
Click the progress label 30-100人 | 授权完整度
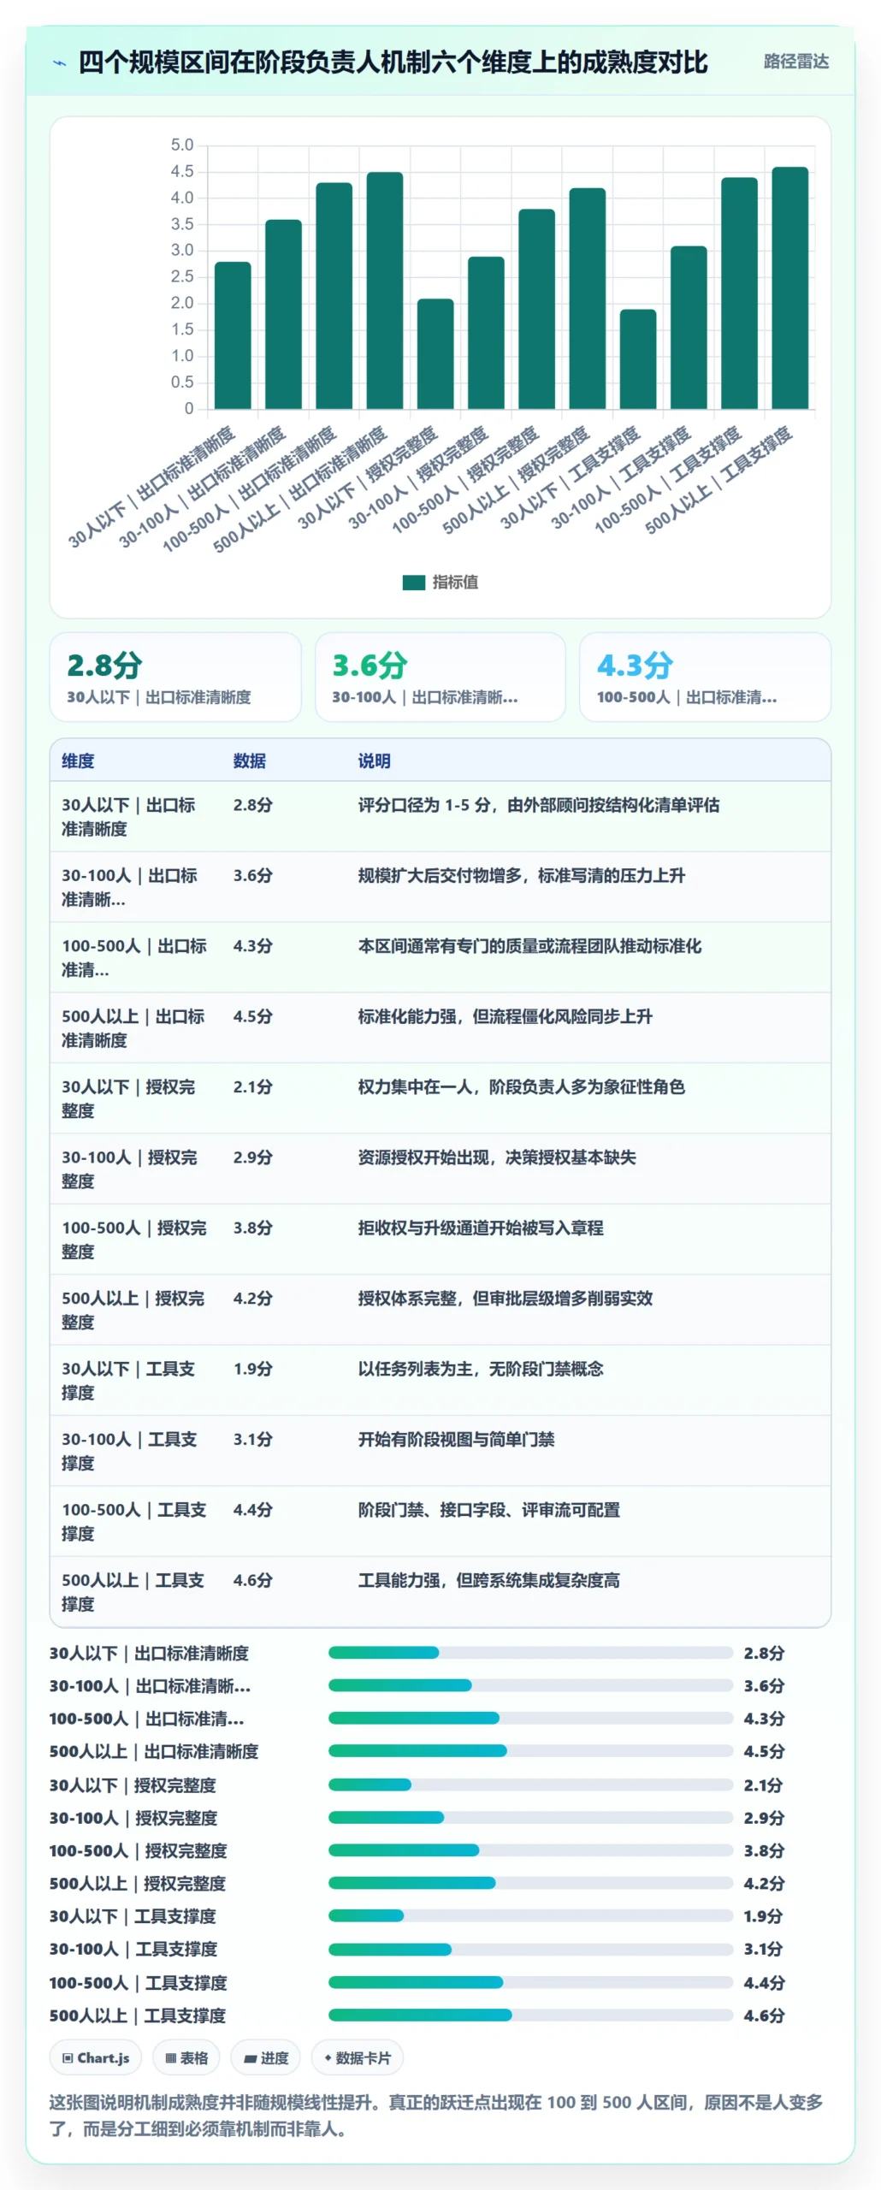133,1818
